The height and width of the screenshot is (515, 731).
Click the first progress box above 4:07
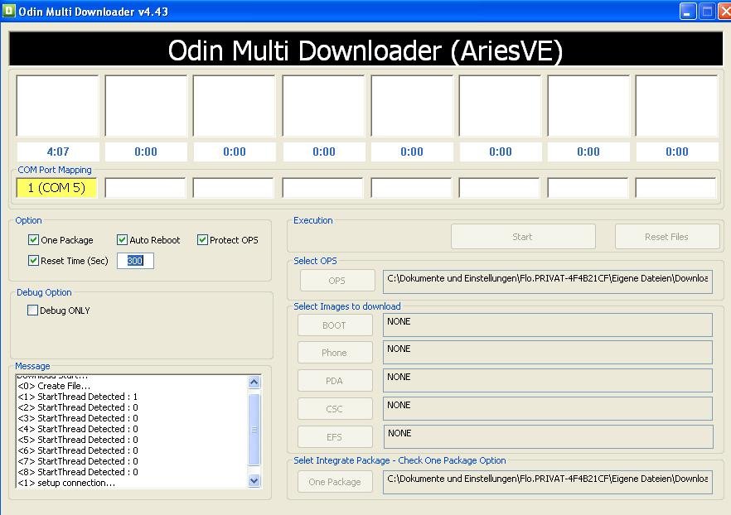[57, 106]
